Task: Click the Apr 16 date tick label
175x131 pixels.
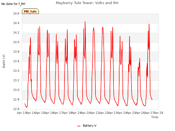Action: (x=49, y=113)
